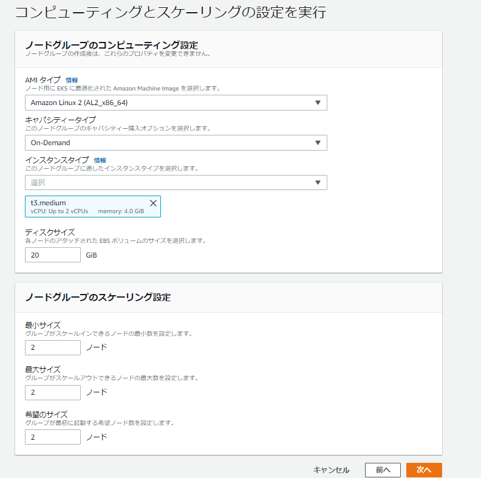Open the インスタンスタイプ selection dropdown
The image size is (481, 478).
[318, 183]
